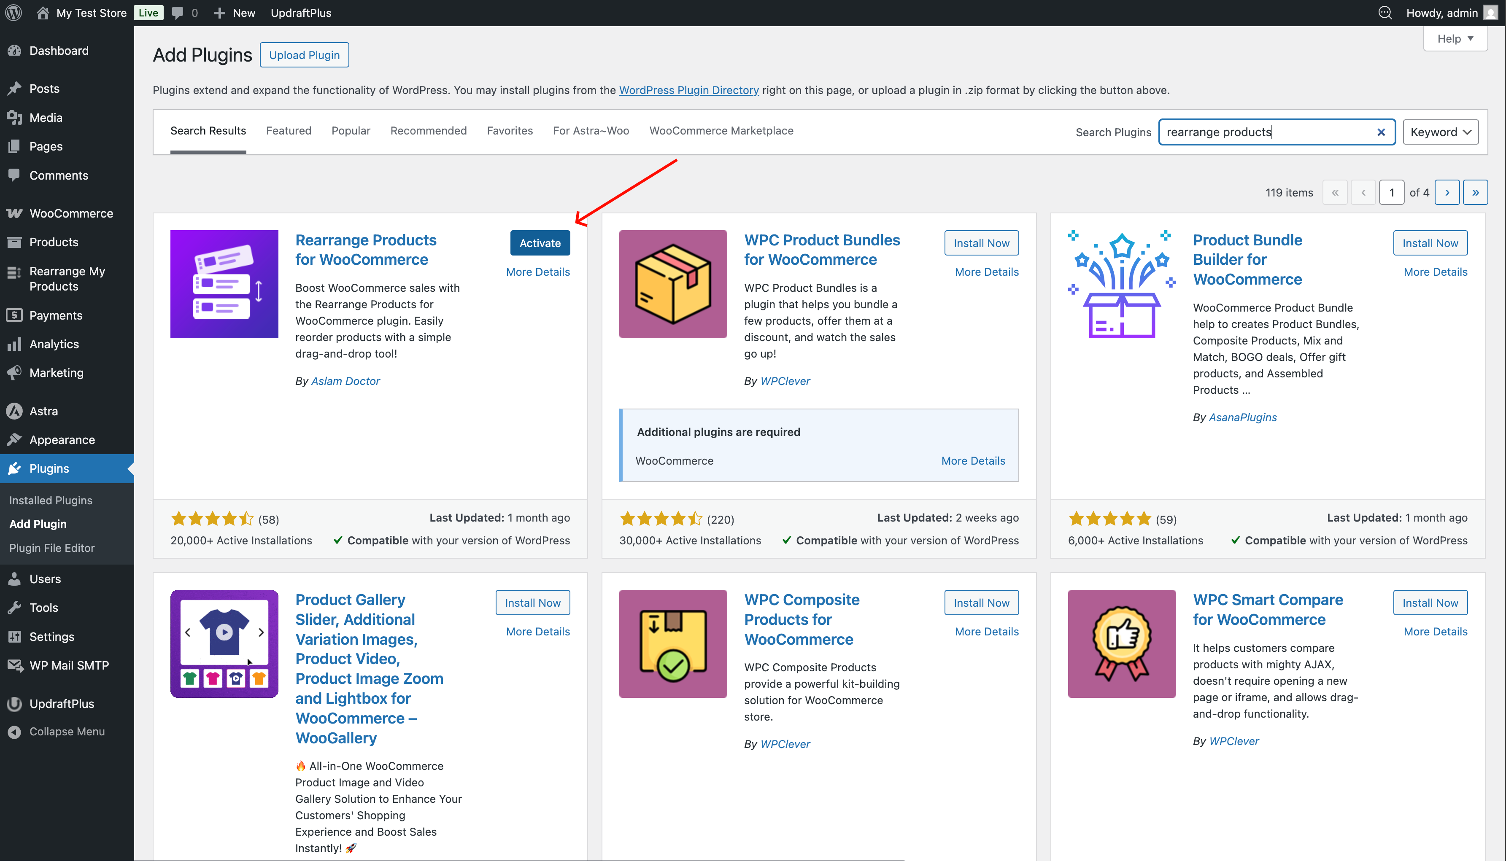Open the WooCommerce Marketplace tab
Screen dimensions: 1506x861
point(721,131)
